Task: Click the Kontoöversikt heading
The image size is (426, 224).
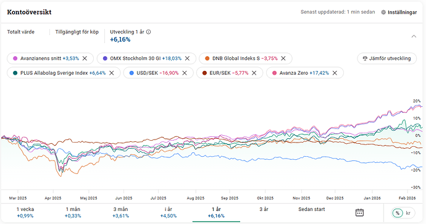Action: (30, 12)
